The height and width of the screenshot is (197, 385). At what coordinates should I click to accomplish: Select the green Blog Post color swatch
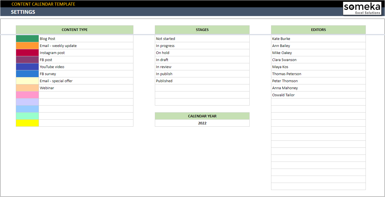(27, 39)
